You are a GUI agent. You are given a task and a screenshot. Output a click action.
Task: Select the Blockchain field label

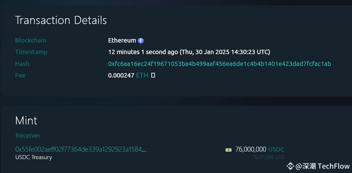30,40
